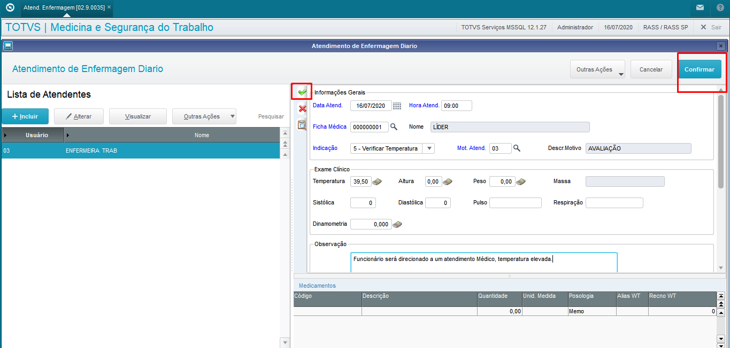Jump to the first attendant with the top arrow
730x348 pixels.
(285, 132)
